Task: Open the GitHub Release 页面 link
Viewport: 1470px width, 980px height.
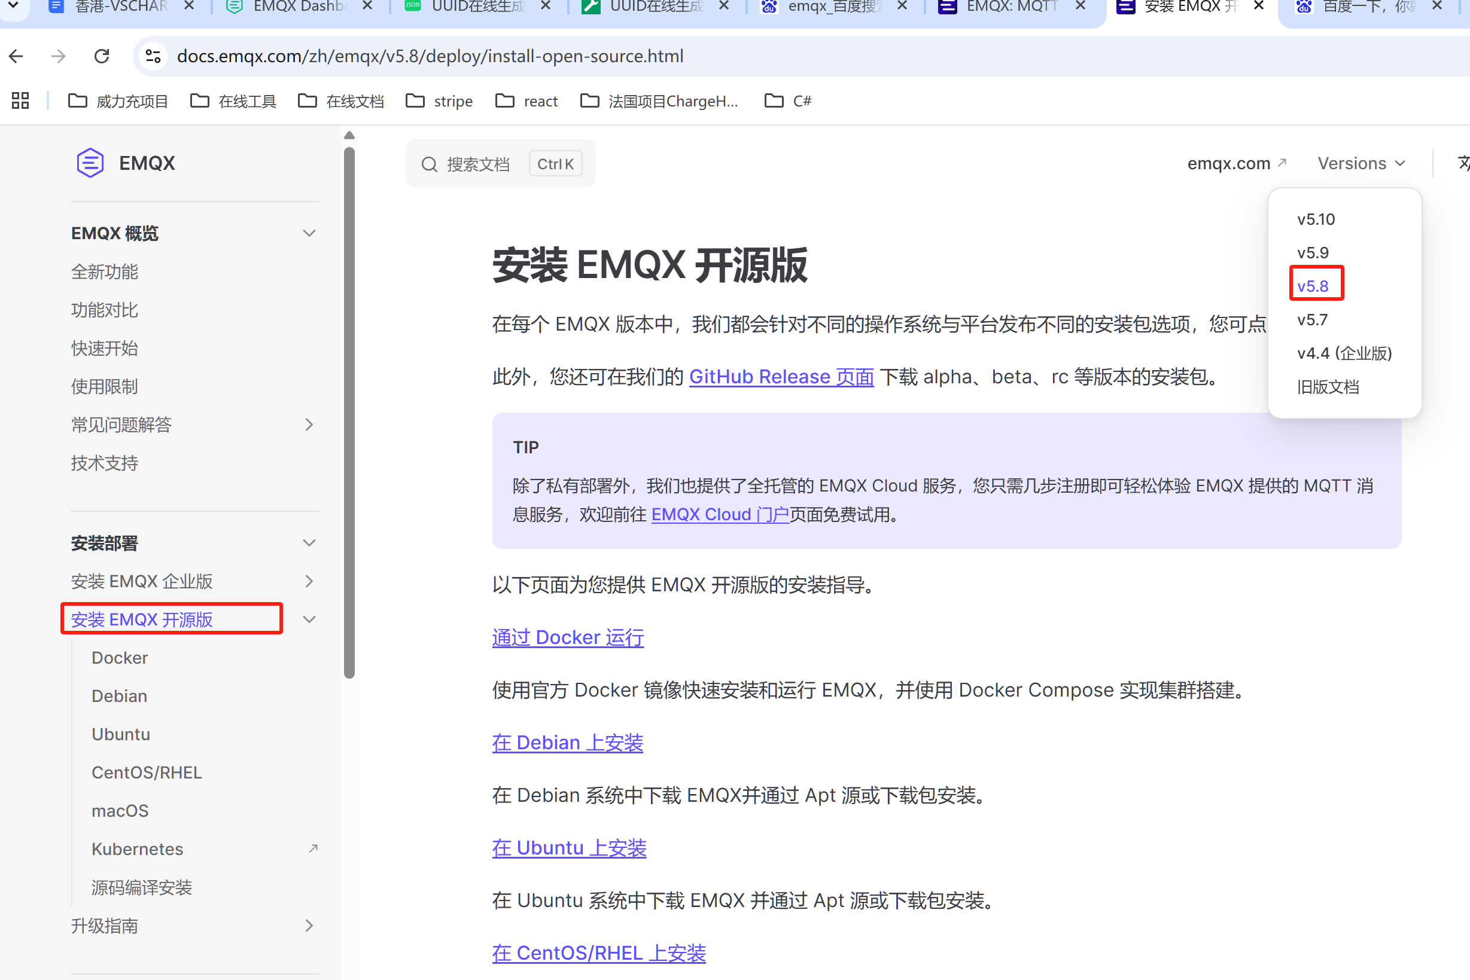Action: coord(781,376)
